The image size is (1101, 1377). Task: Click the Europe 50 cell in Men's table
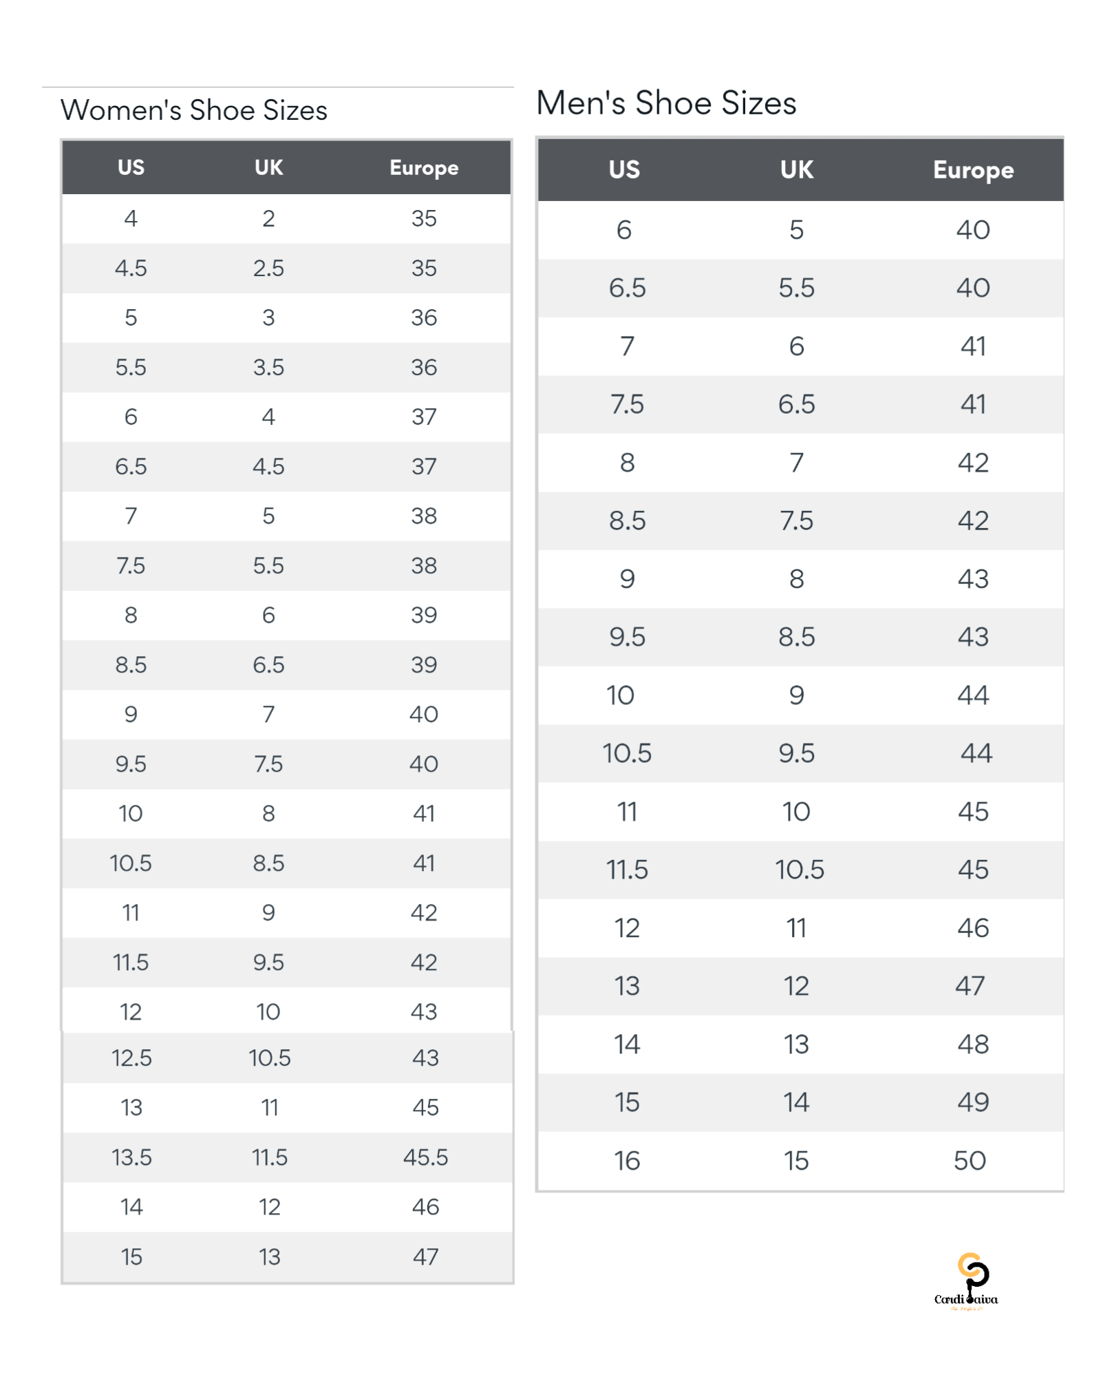pos(970,1161)
